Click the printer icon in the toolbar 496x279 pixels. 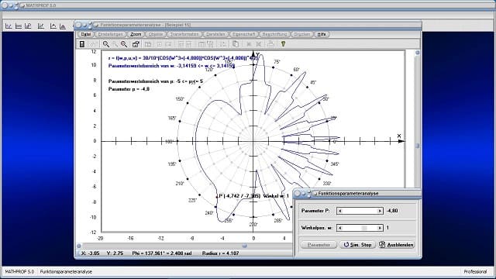pyautogui.click(x=270, y=44)
